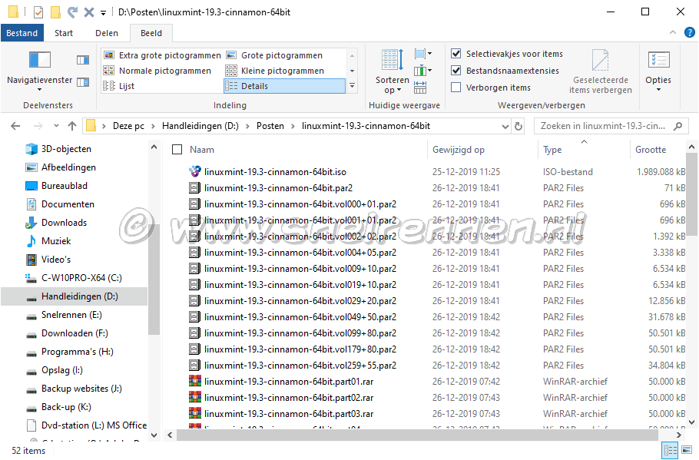
Task: Open the address bar history dropdown
Action: 505,126
